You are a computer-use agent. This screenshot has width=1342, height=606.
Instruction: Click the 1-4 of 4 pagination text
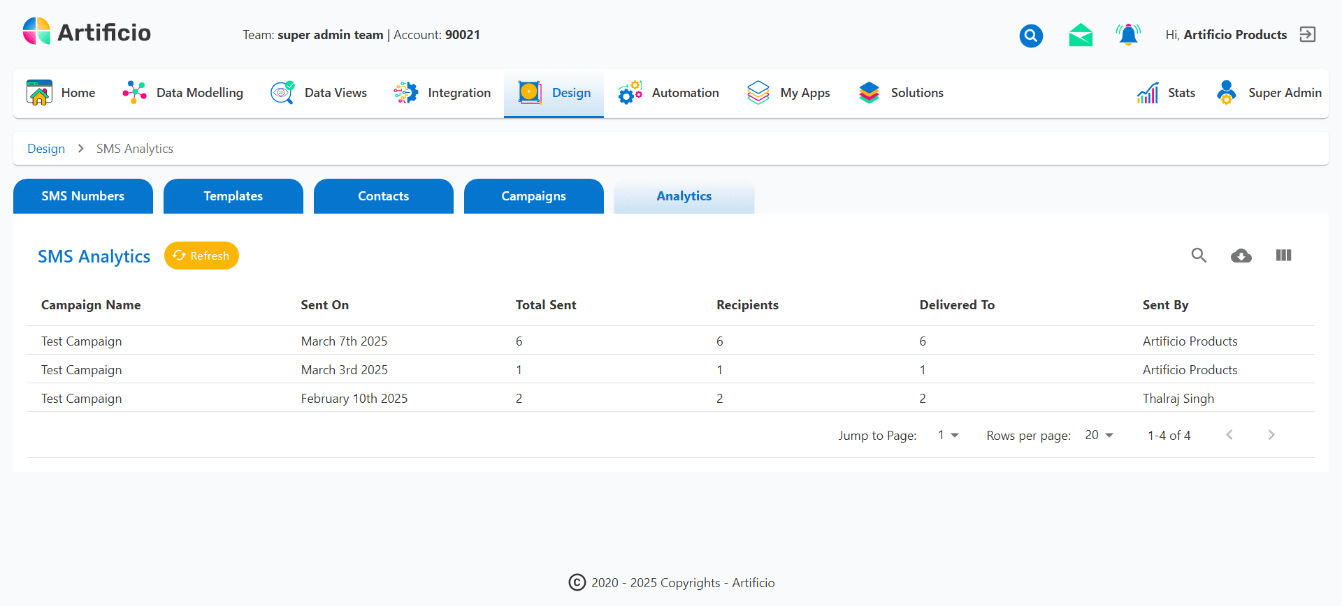coord(1169,436)
